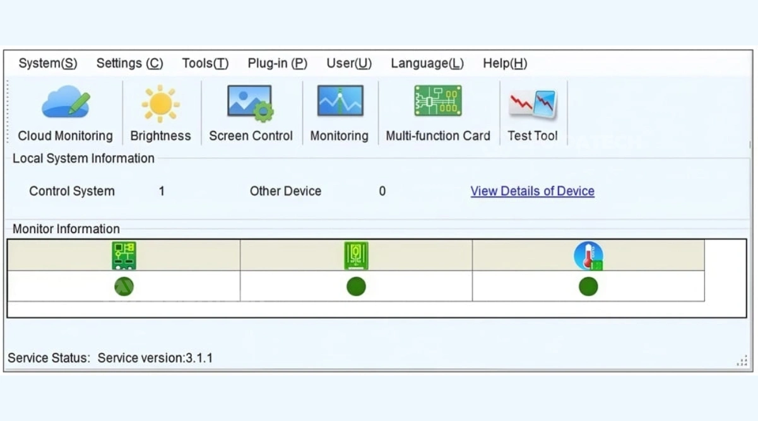Viewport: 758px width, 421px height.
Task: Open the Settings (C) menu
Action: 129,64
